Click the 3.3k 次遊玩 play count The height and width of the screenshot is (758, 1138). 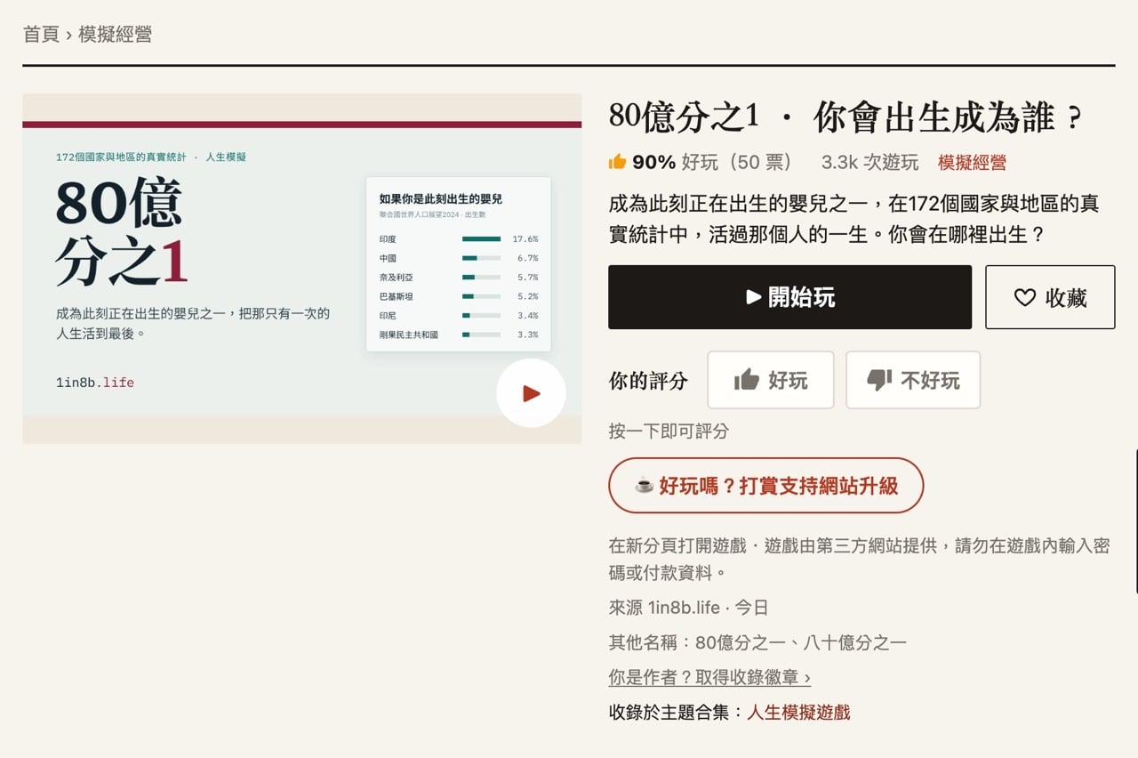tap(870, 162)
